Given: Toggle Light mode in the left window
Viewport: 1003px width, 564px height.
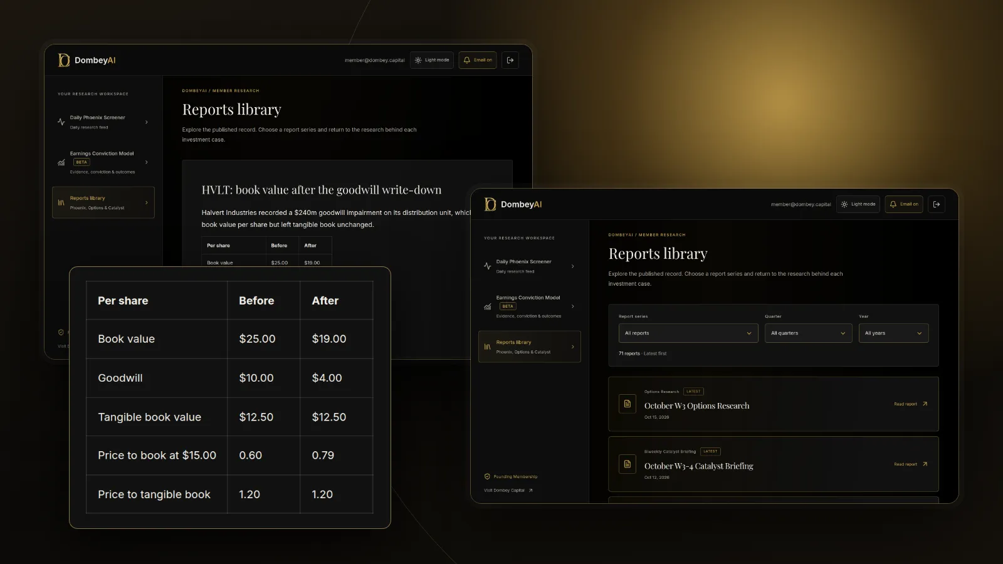Looking at the screenshot, I should tap(432, 60).
